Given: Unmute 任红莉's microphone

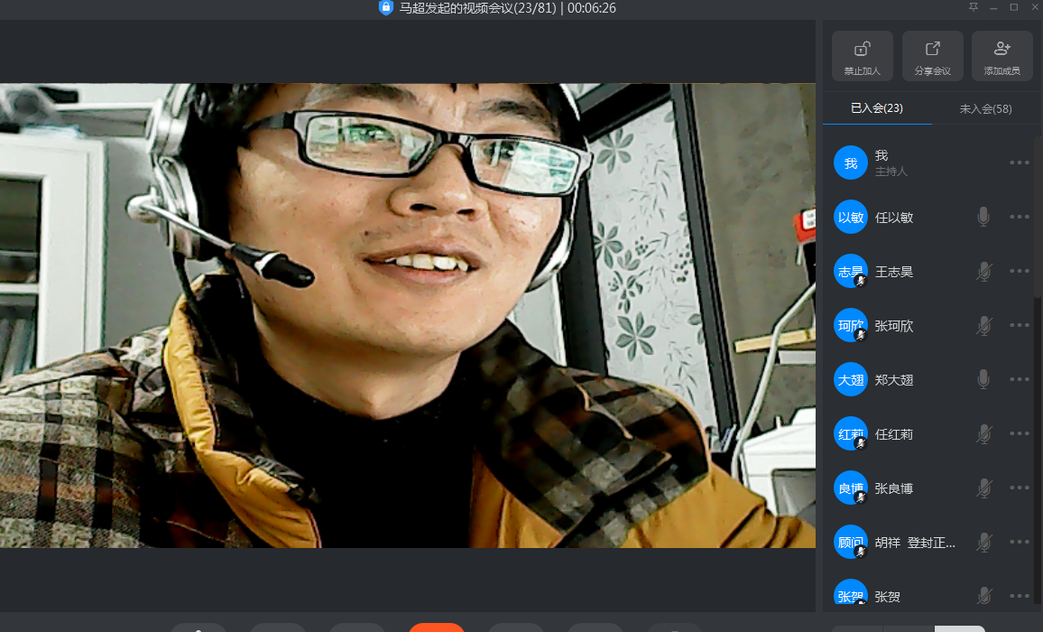Looking at the screenshot, I should click(x=983, y=433).
